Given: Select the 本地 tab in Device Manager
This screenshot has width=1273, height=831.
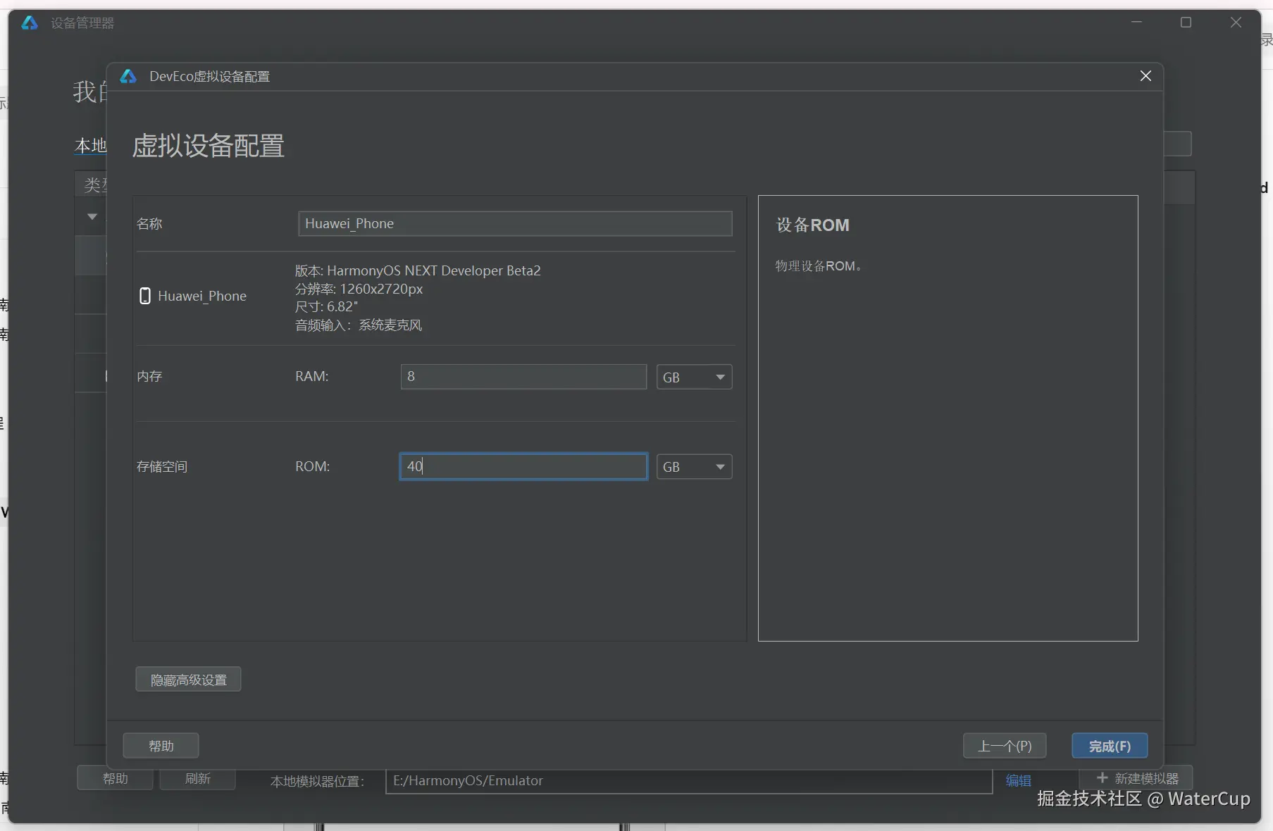Looking at the screenshot, I should (91, 146).
